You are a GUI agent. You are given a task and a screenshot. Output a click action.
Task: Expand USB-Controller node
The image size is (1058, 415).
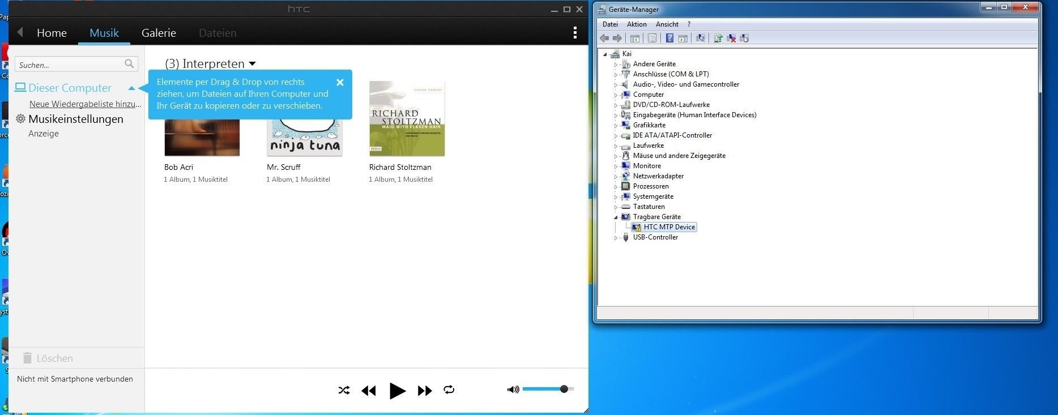(616, 238)
